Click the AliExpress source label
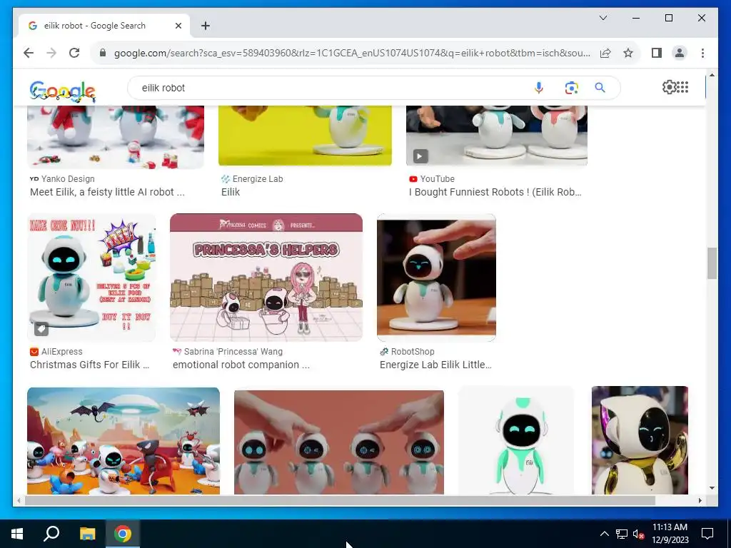This screenshot has width=731, height=548. click(61, 352)
